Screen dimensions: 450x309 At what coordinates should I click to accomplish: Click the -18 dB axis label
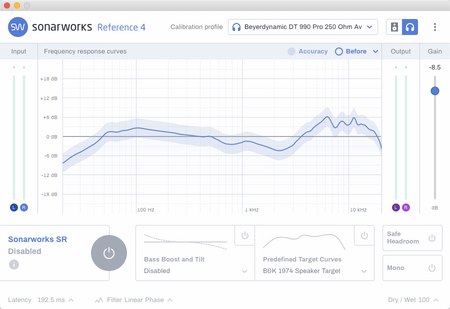[49, 194]
